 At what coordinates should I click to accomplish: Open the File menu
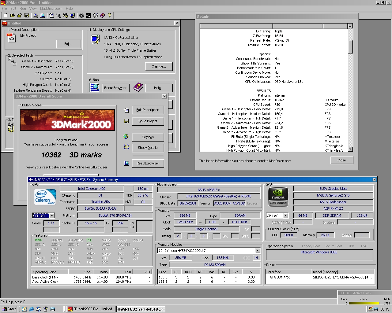coord(4,9)
